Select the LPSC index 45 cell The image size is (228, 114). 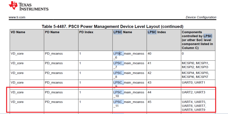[x=150, y=102]
